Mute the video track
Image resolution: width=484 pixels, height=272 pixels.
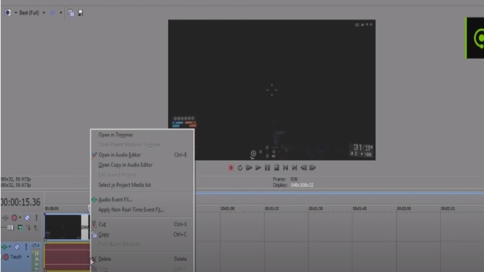pos(27,218)
